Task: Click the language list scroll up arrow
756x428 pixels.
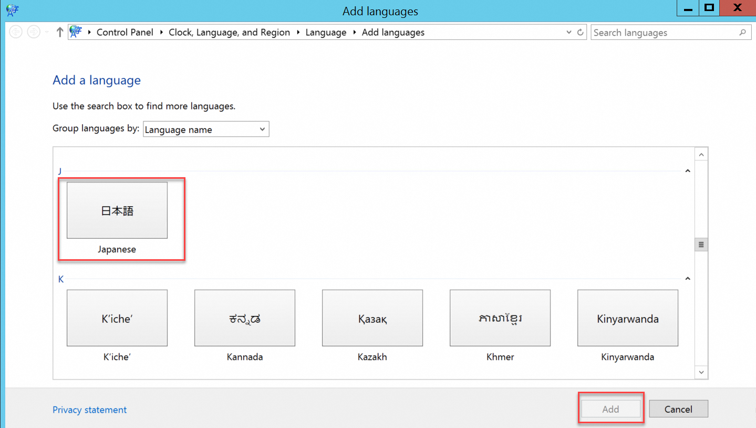Action: [701, 154]
